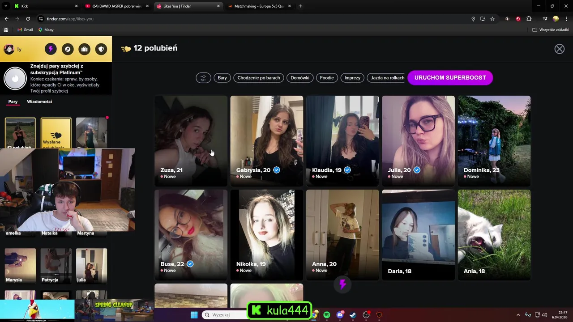Viewport: 573px width, 322px height.
Task: Open the Patrycja match thumbnail
Action: click(x=56, y=266)
